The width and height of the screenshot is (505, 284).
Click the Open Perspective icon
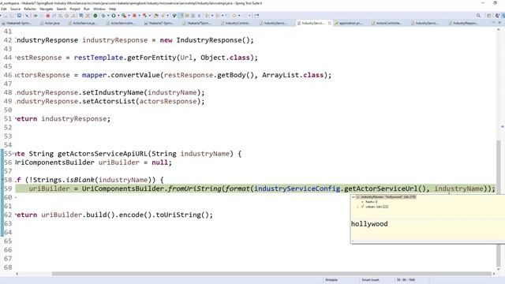pos(489,16)
